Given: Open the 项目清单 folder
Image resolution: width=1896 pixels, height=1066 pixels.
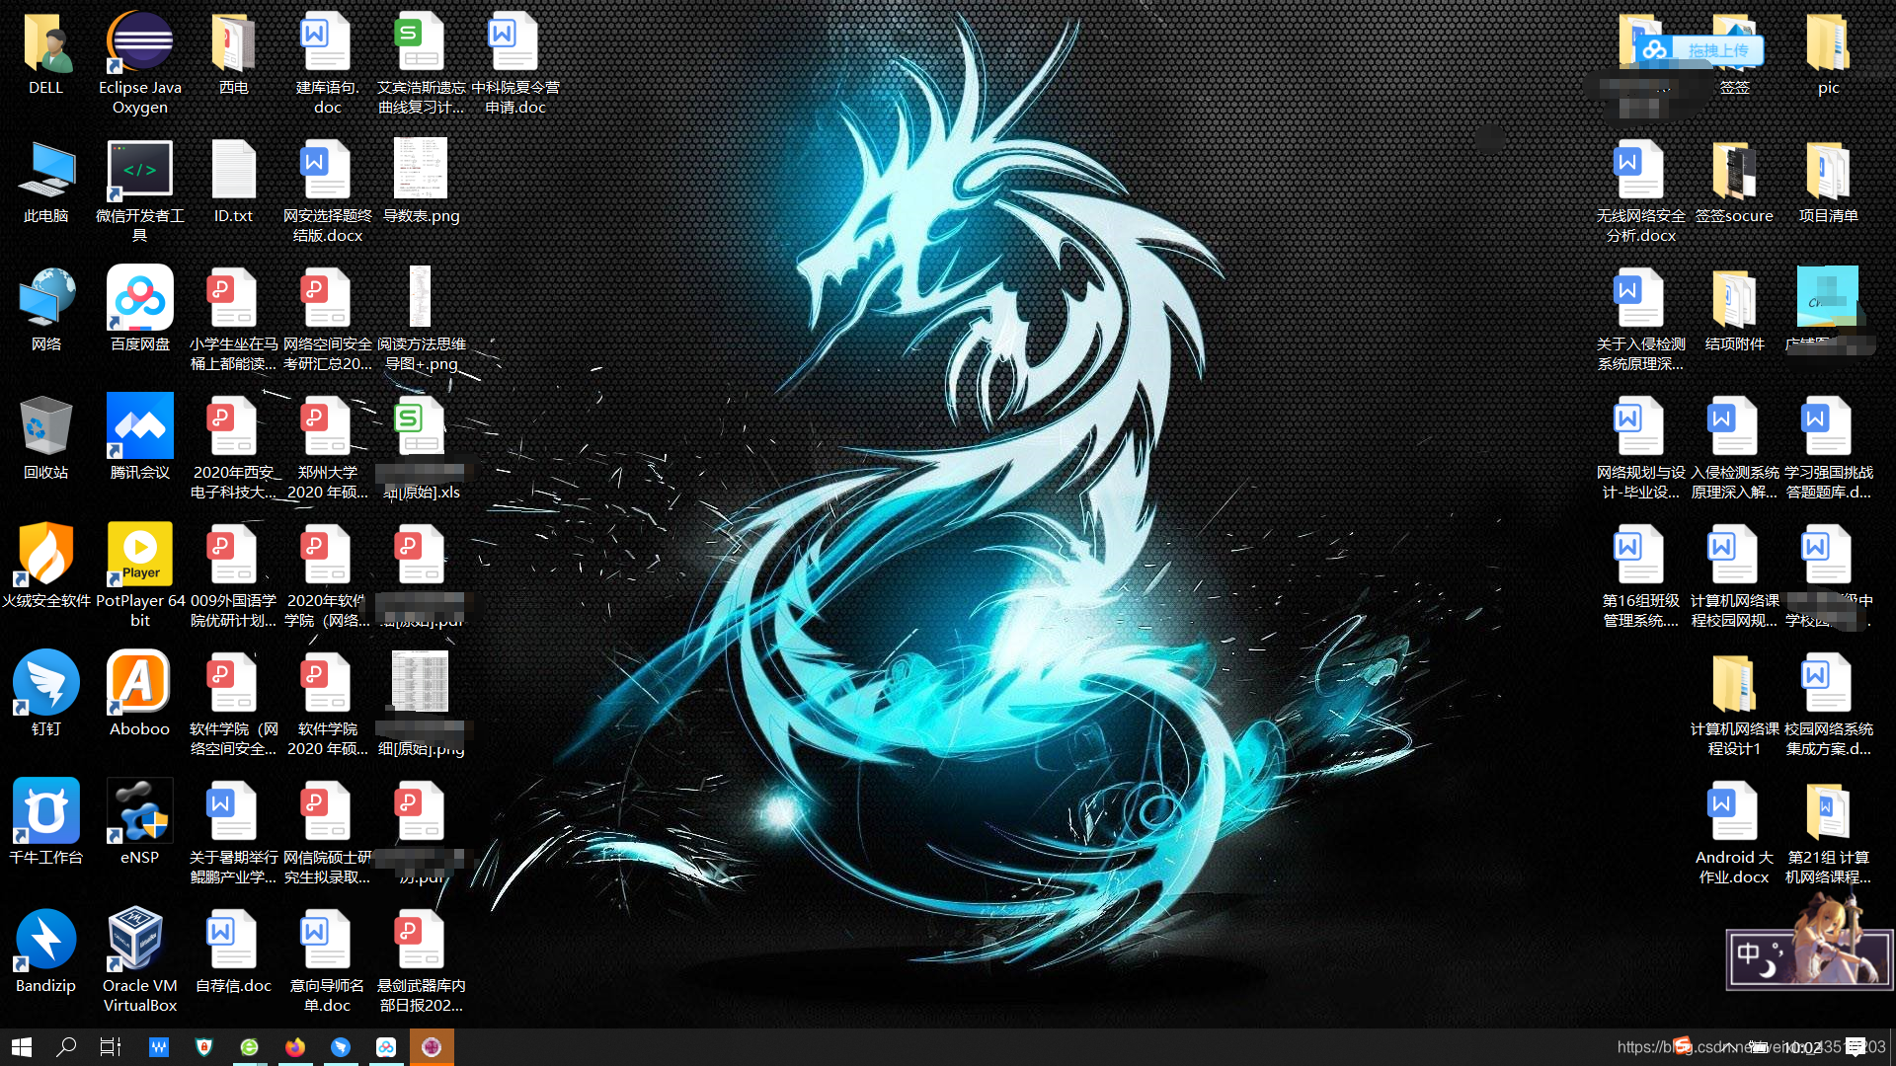Looking at the screenshot, I should [1828, 183].
